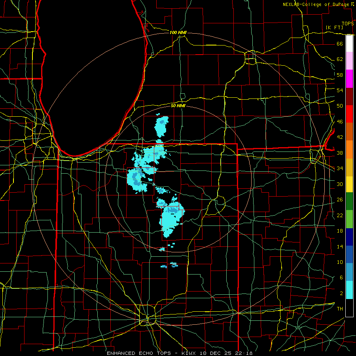This screenshot has width=356, height=356.
Task: Pick the black TH threshold swatch
Action: pos(349,308)
